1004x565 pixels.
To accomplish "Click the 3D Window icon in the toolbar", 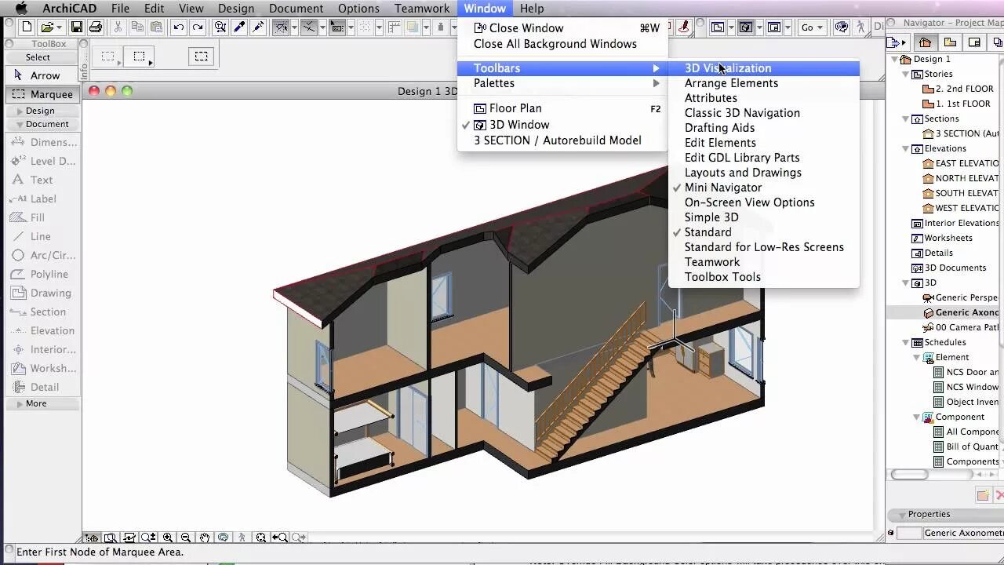I will [x=746, y=27].
